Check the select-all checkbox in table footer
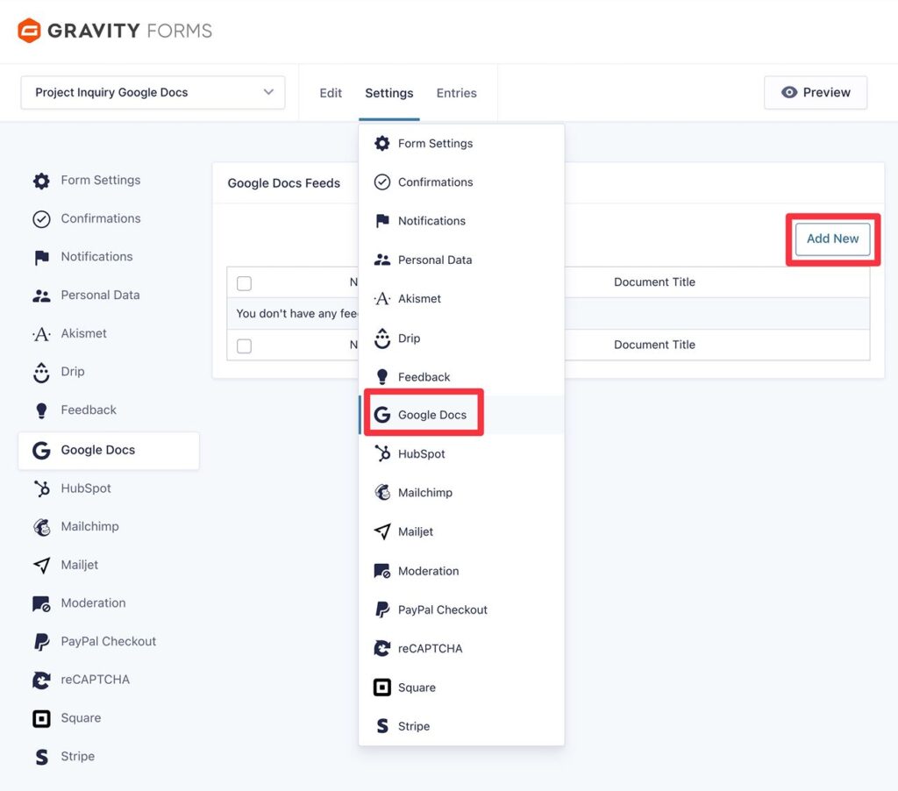The image size is (898, 791). 244,346
